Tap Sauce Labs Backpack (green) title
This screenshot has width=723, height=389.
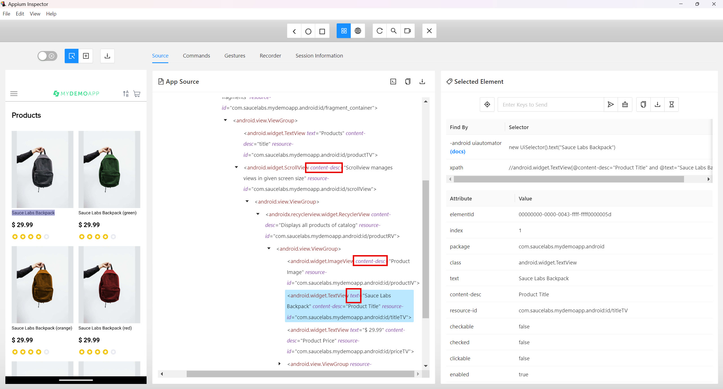pyautogui.click(x=107, y=213)
